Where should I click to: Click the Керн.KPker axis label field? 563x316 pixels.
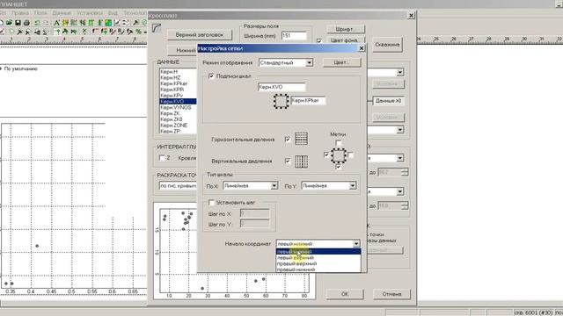tap(308, 101)
